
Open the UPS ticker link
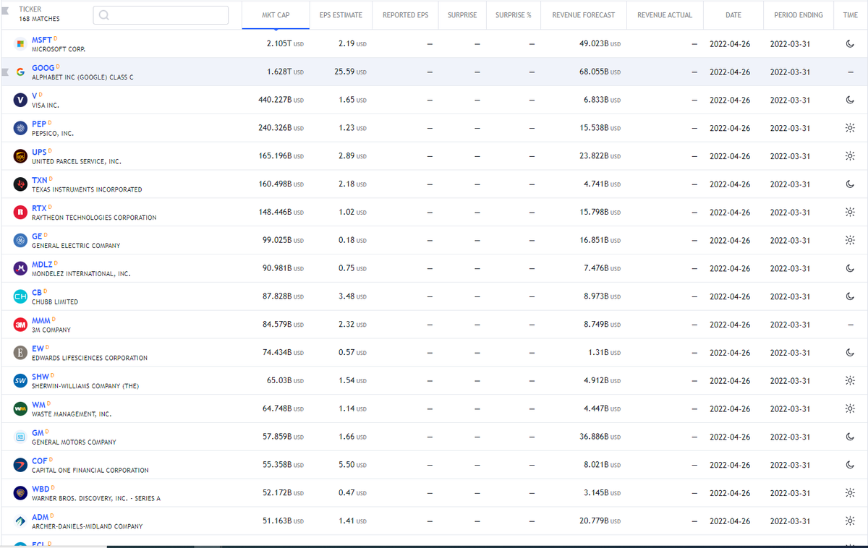tap(39, 153)
